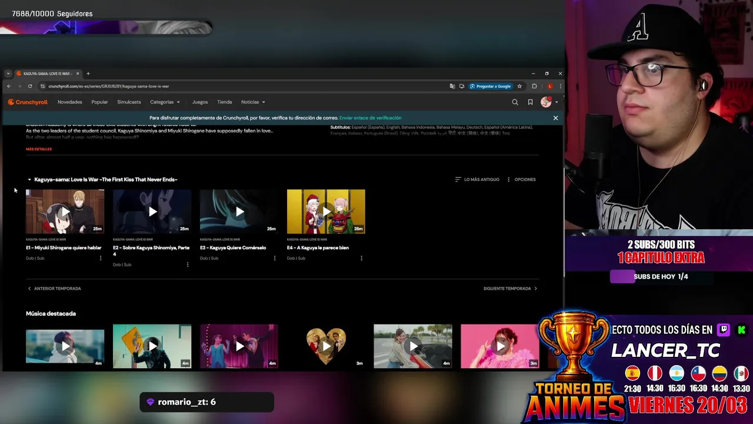Expand the Categorías dropdown
753x424 pixels.
coord(165,102)
